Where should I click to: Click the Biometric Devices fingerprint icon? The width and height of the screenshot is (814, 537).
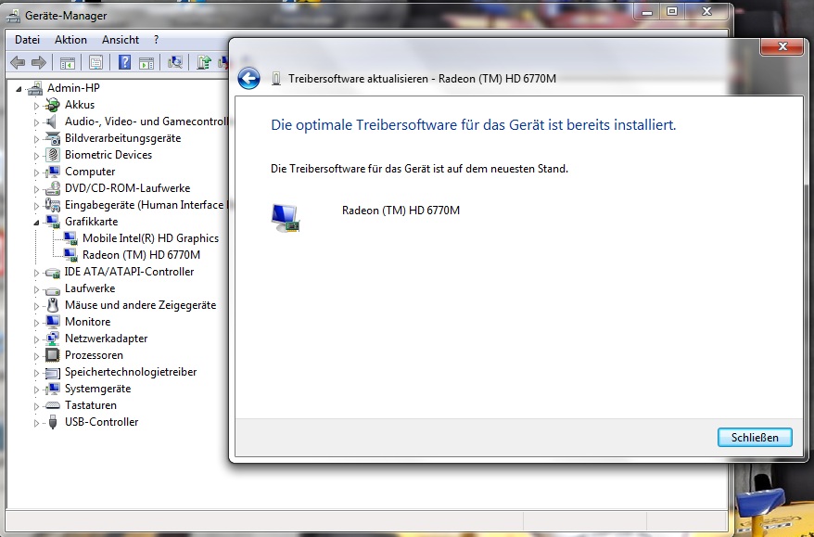(53, 155)
